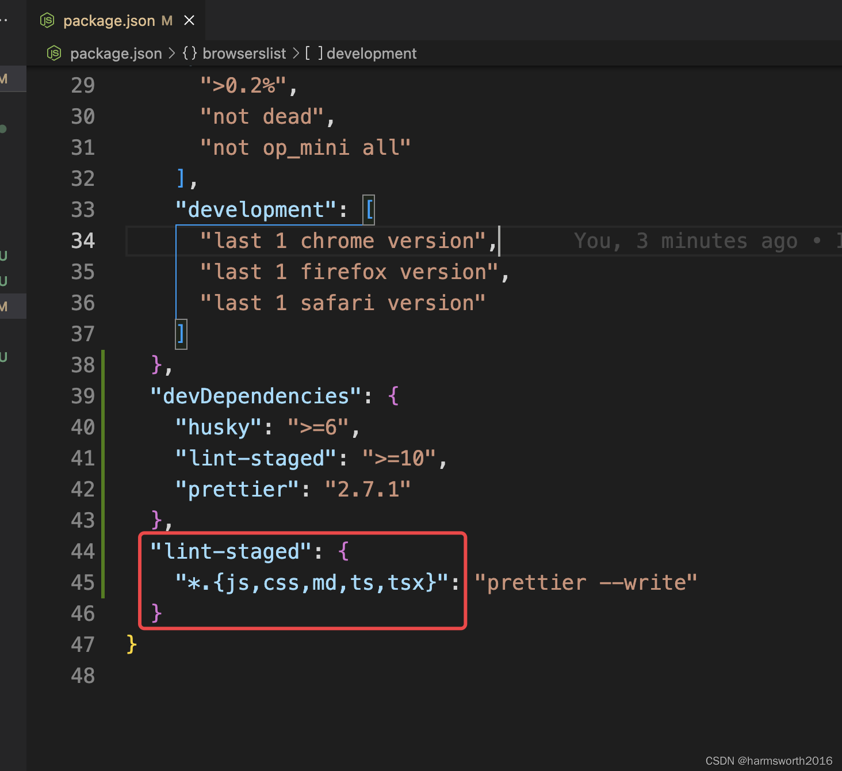The image size is (842, 771).
Task: Close the package.json tab
Action: click(189, 21)
